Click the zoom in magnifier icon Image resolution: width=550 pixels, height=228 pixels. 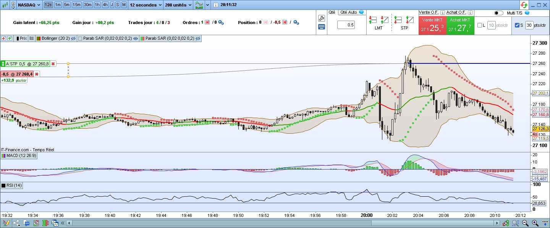coord(535,223)
